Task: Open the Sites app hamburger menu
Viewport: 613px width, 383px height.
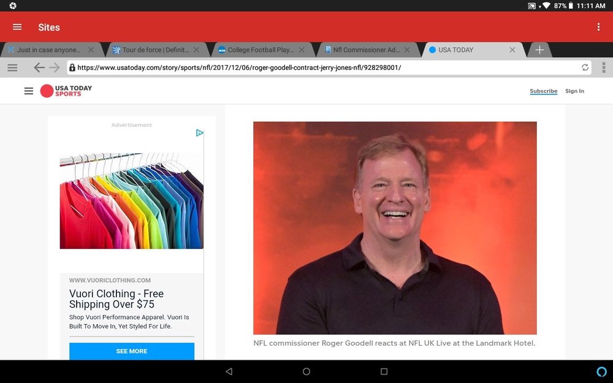Action: 17,27
